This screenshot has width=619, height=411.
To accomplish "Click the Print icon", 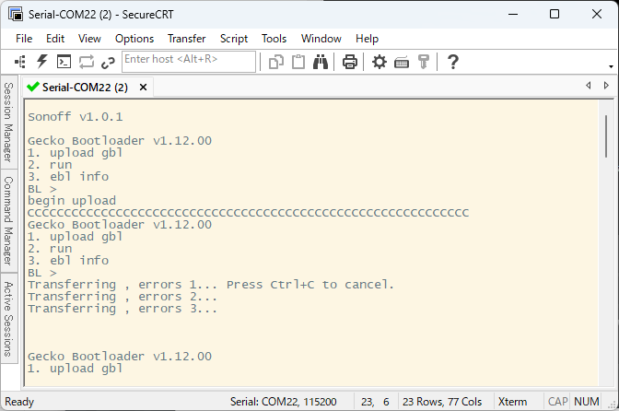I will 350,62.
